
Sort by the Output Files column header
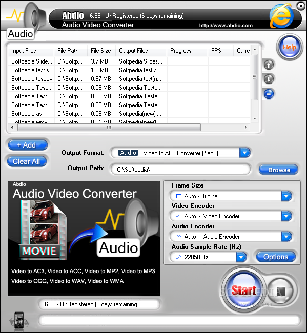coord(141,51)
